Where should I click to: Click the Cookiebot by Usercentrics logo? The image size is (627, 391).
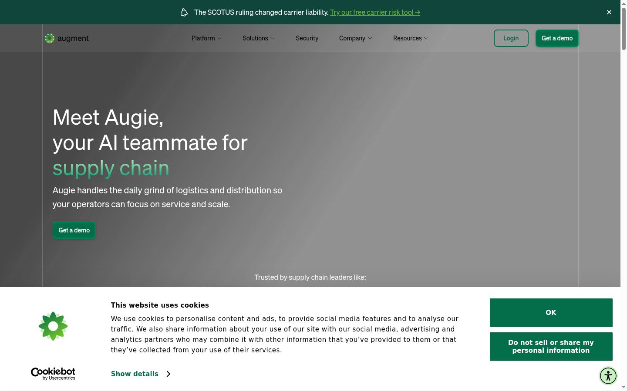coord(53,374)
